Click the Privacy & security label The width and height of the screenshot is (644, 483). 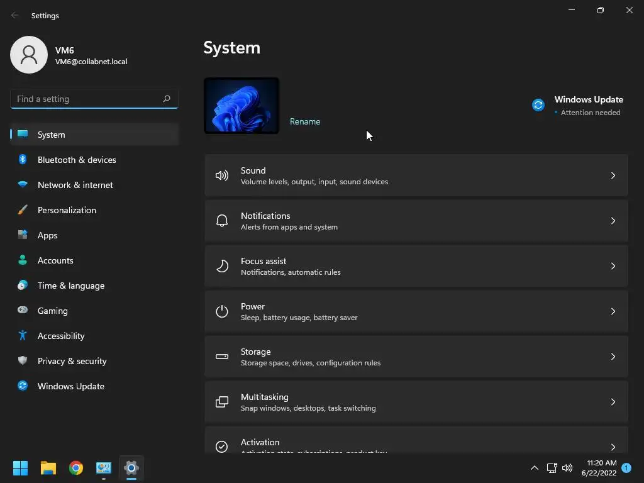[x=72, y=361]
